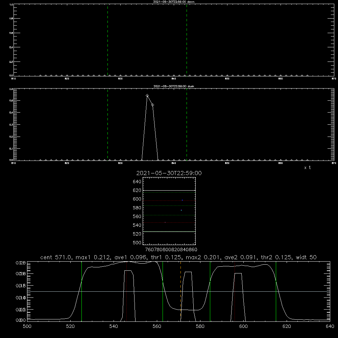
Task: Click the "540" y-axis label on the small middle plot
Action: click(x=137, y=225)
